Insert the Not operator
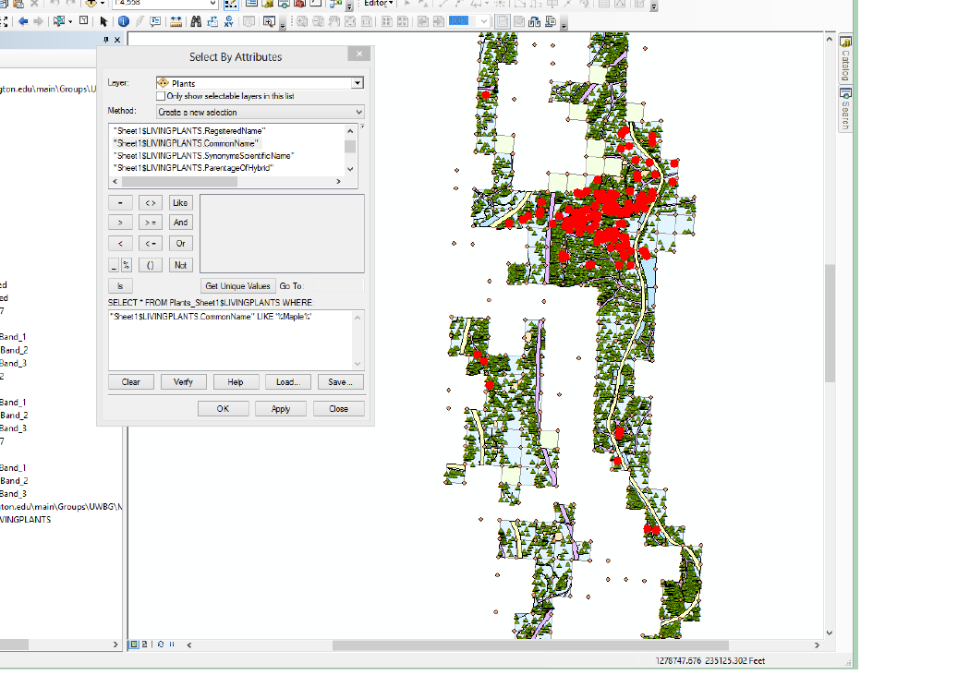This screenshot has width=958, height=699. click(x=180, y=265)
